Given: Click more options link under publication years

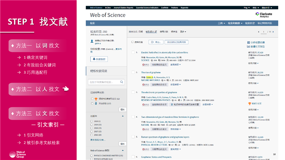Looking at the screenshot, I should point(98,140).
